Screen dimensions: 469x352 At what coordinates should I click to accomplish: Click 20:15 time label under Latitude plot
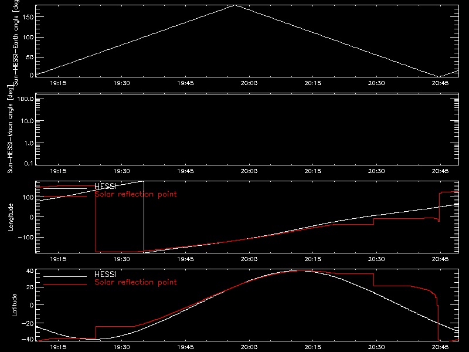(312, 347)
